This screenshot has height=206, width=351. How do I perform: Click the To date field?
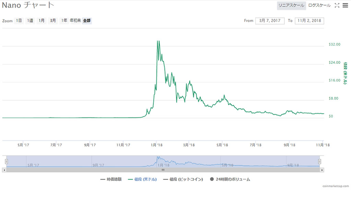click(309, 21)
